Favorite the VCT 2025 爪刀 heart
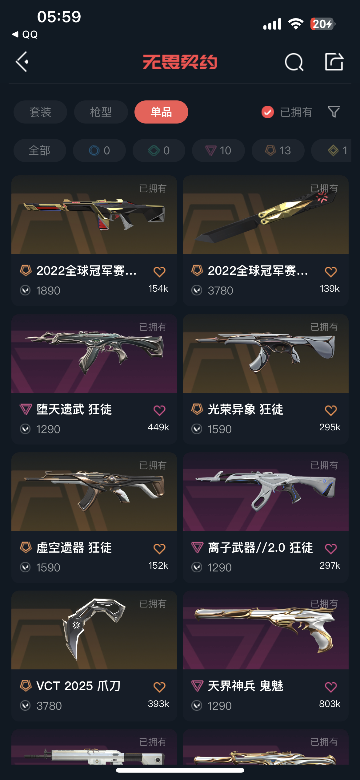Image resolution: width=360 pixels, height=780 pixels. click(159, 687)
